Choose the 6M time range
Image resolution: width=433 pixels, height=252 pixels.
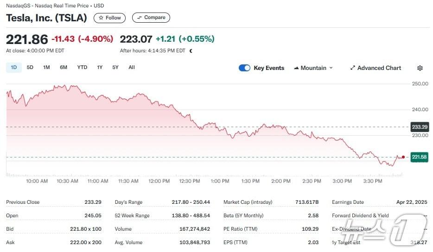pos(64,68)
